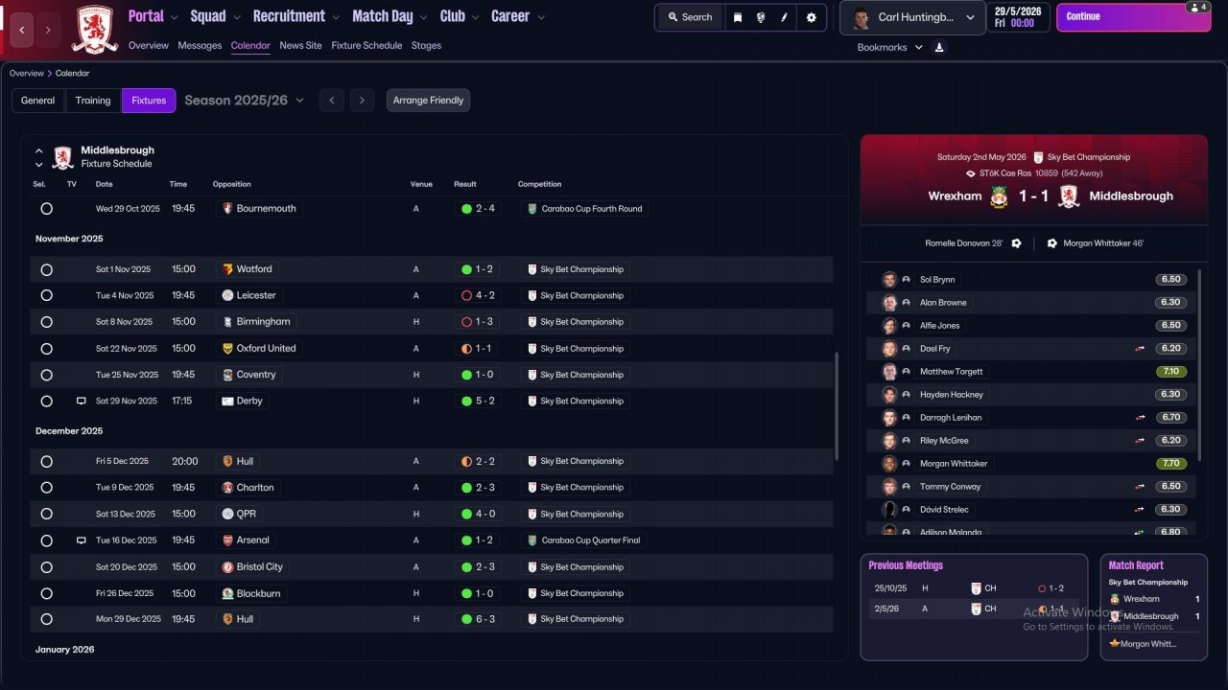
Task: Select the Charlton fixture radio button
Action: [x=46, y=488]
